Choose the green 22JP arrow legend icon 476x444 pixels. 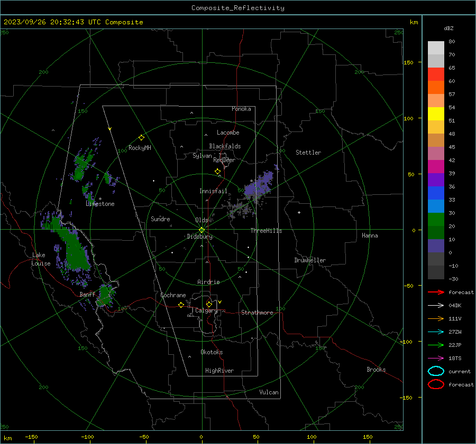pyautogui.click(x=436, y=345)
